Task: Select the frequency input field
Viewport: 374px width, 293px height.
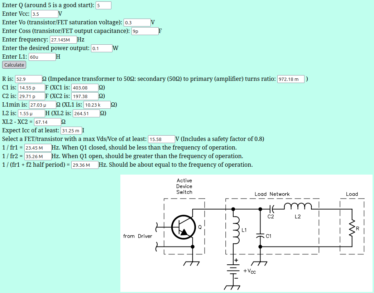Action: click(x=63, y=40)
